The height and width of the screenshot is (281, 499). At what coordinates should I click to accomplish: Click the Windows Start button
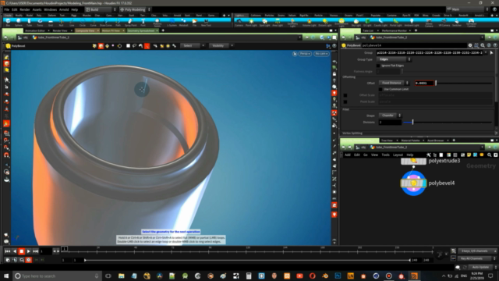[x=6, y=276]
